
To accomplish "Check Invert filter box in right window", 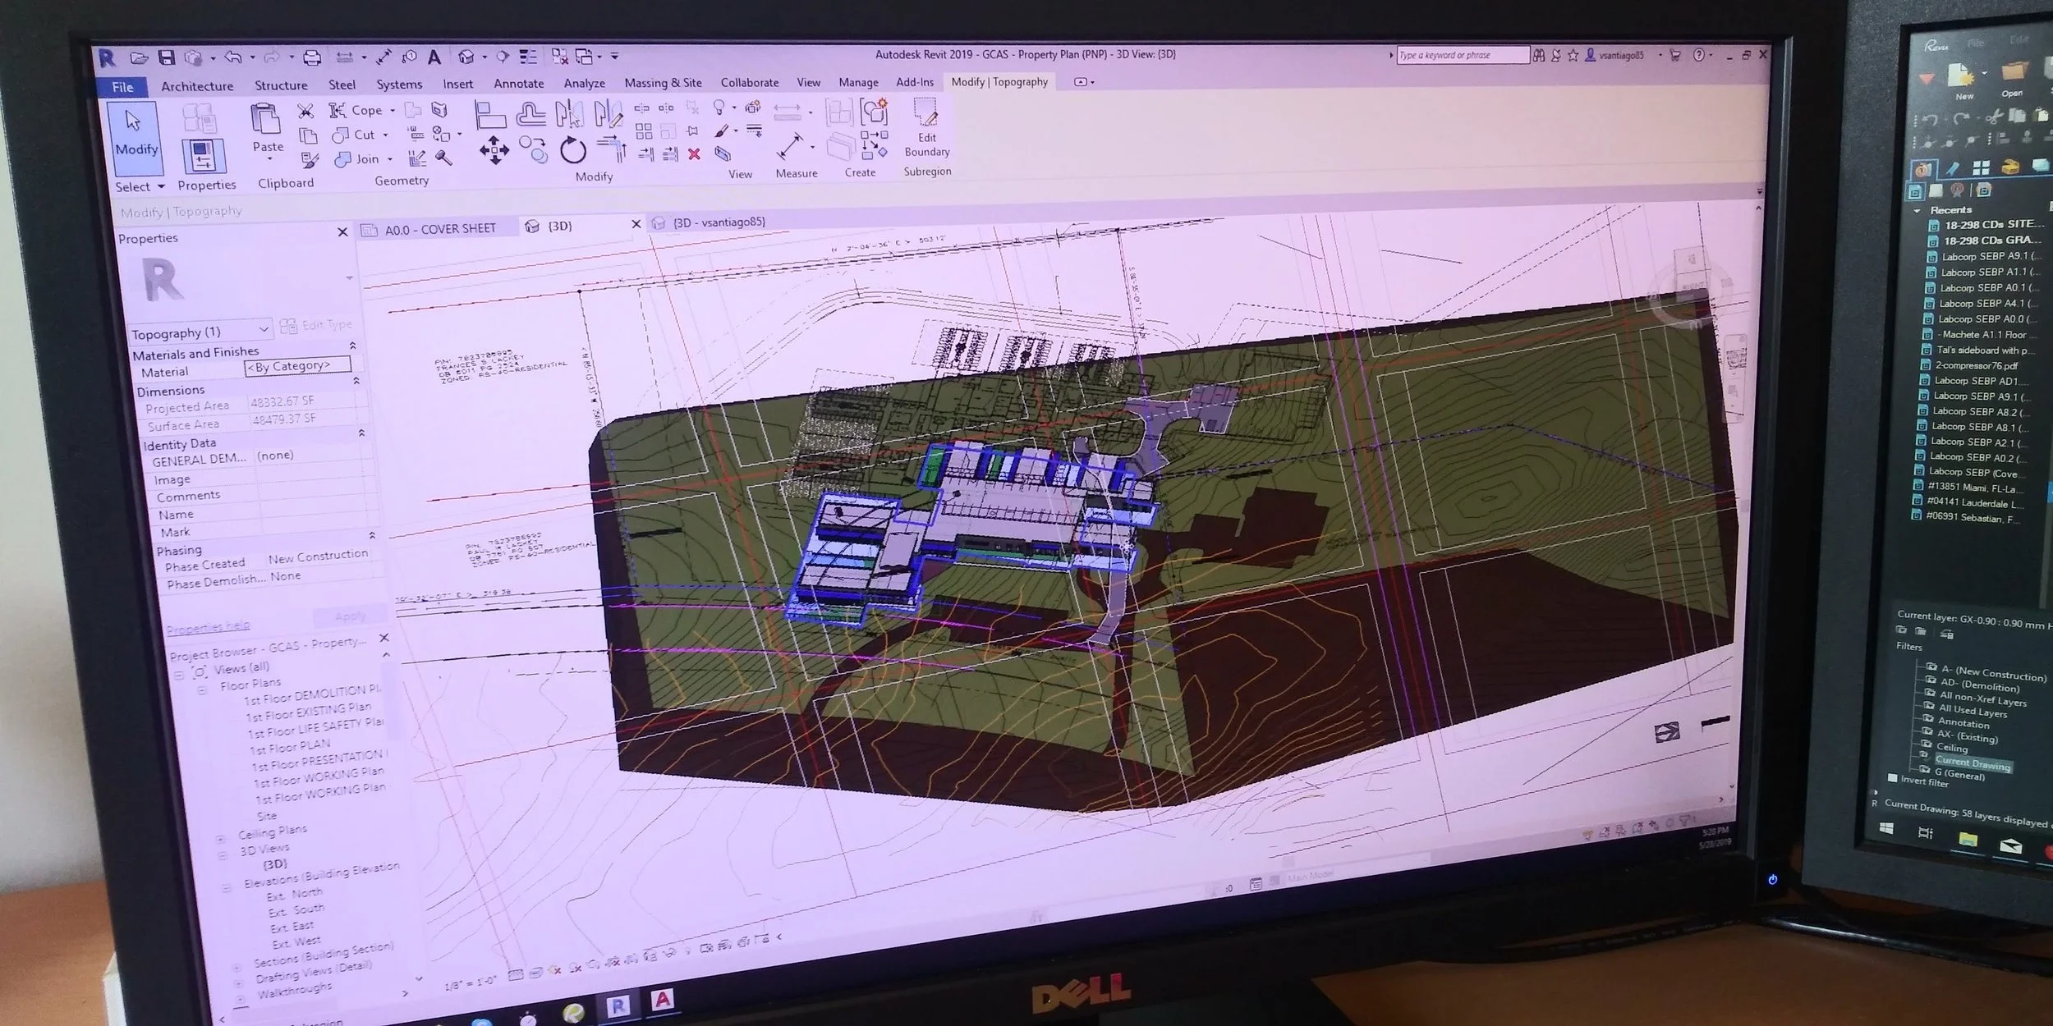I will coord(1894,777).
